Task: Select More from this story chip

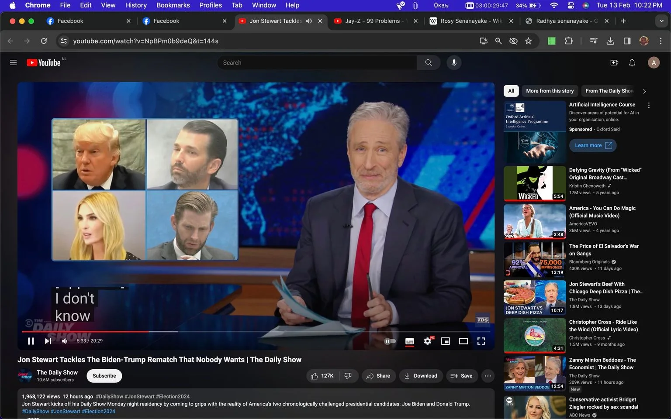Action: (550, 91)
